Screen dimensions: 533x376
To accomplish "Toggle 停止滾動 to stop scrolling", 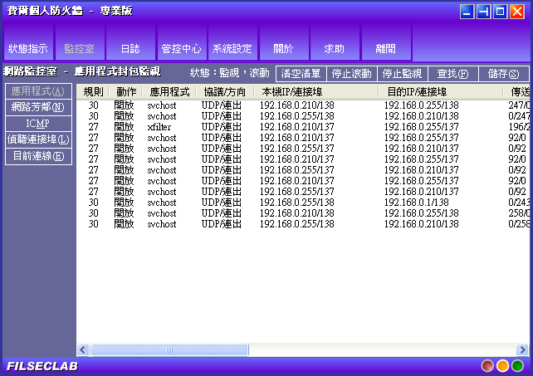I will (x=352, y=74).
